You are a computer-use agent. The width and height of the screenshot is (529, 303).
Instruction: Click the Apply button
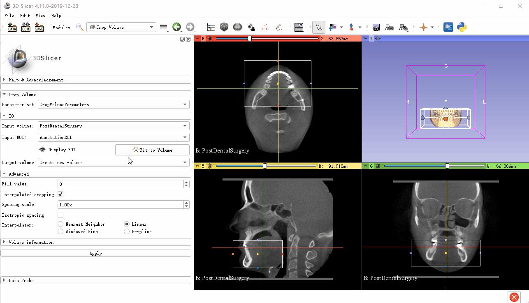pos(95,253)
